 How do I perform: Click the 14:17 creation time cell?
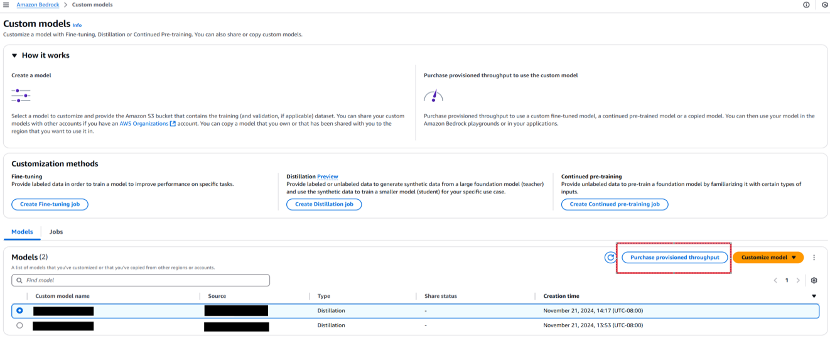(x=593, y=310)
